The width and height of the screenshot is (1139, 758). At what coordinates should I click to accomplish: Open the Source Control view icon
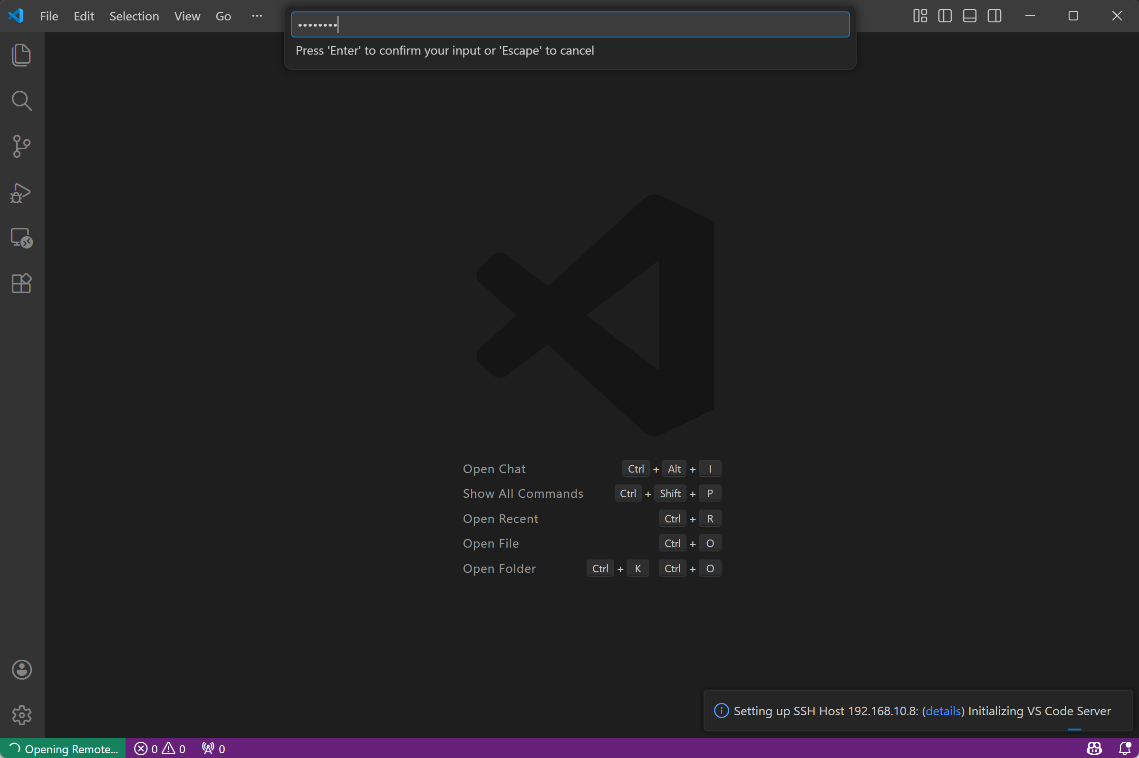pos(21,146)
